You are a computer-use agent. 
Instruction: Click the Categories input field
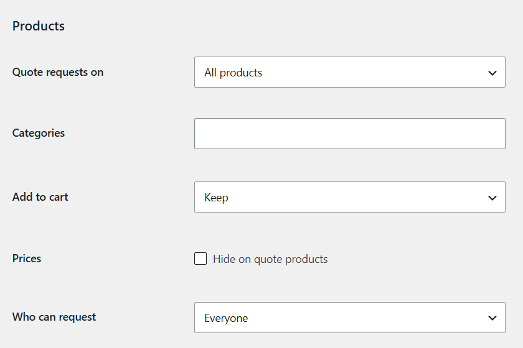coord(349,134)
